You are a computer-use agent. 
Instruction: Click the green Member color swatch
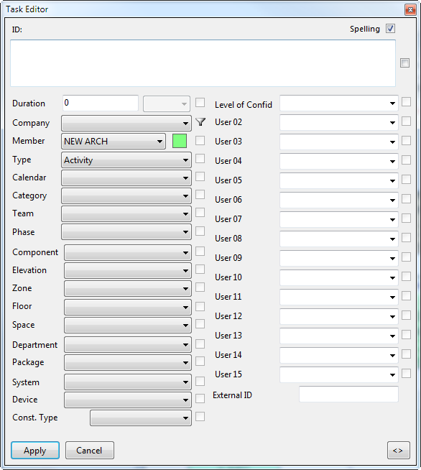180,141
